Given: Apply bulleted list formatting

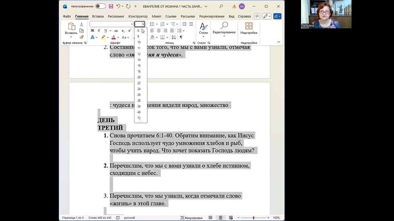Looking at the screenshot, I should tap(152, 24).
